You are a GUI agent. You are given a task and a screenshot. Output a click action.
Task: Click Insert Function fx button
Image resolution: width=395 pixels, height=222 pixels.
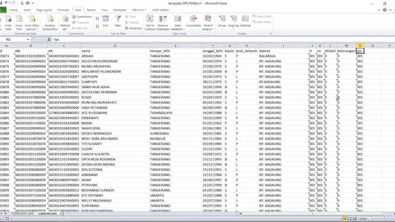pyautogui.click(x=49, y=39)
